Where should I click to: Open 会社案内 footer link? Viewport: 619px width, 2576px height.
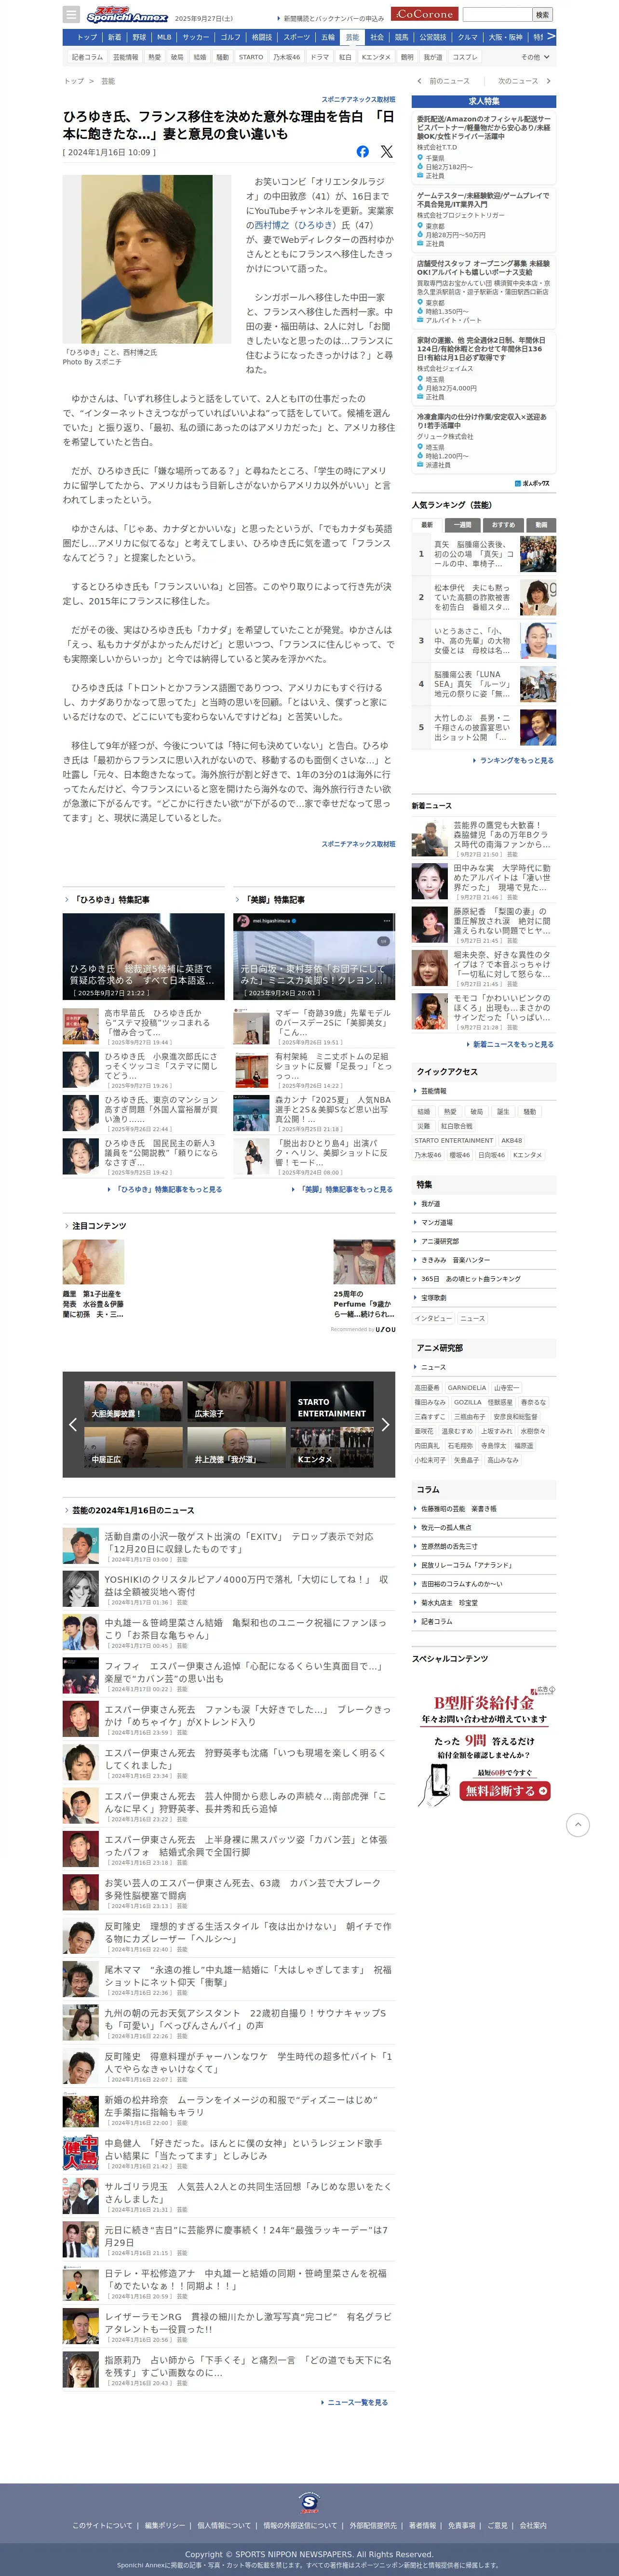(x=533, y=2525)
